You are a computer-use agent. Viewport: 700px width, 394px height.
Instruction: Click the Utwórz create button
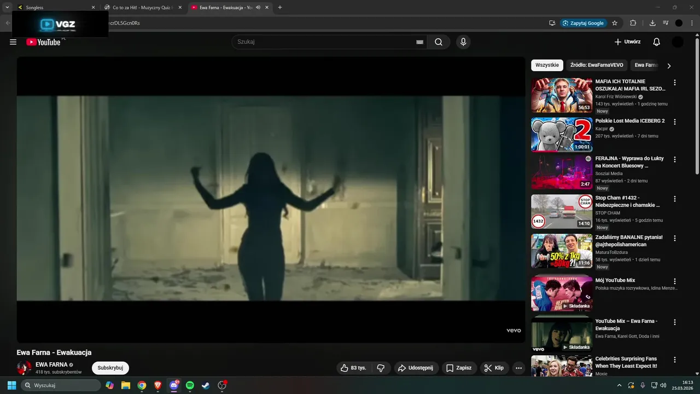[x=627, y=42]
